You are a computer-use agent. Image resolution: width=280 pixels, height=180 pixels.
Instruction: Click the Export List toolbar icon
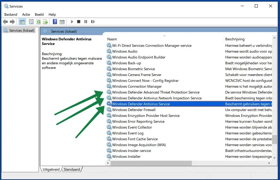(x=45, y=22)
